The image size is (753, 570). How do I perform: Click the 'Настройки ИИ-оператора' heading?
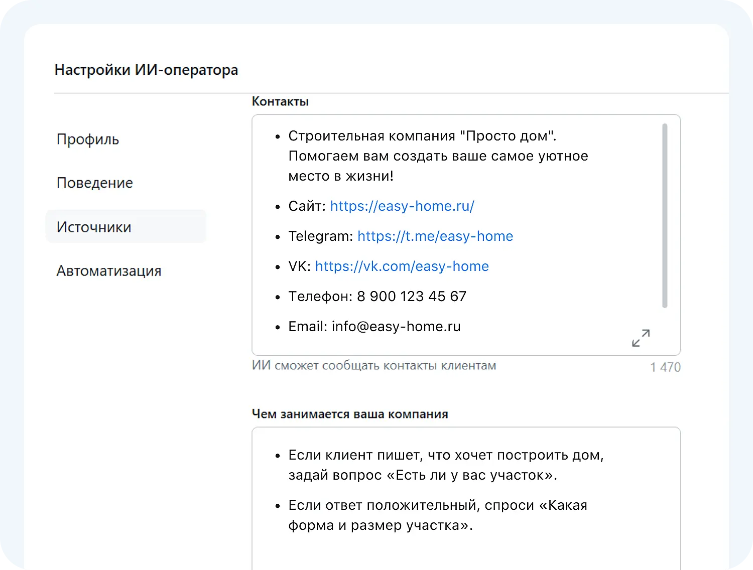[x=146, y=70]
